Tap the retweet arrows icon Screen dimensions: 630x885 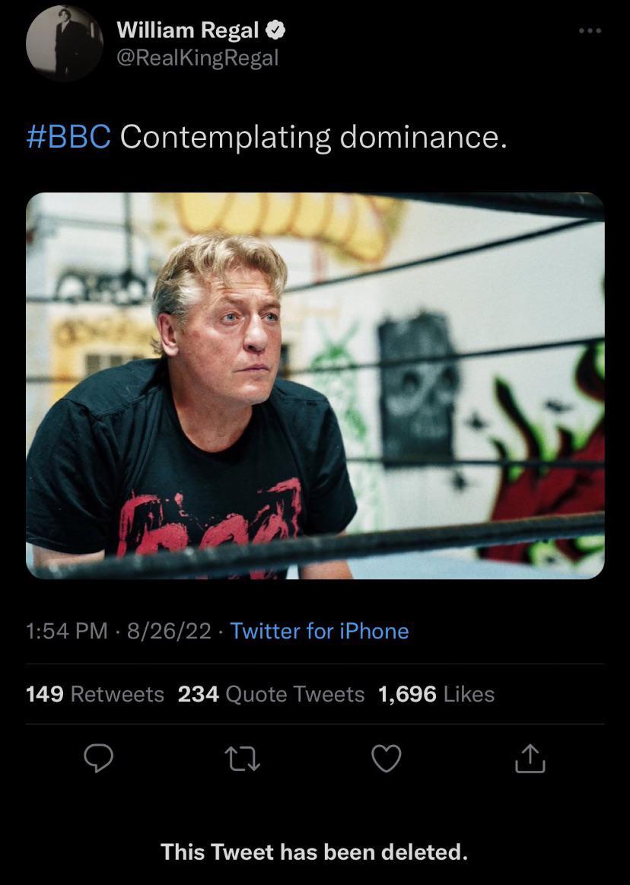tap(242, 759)
